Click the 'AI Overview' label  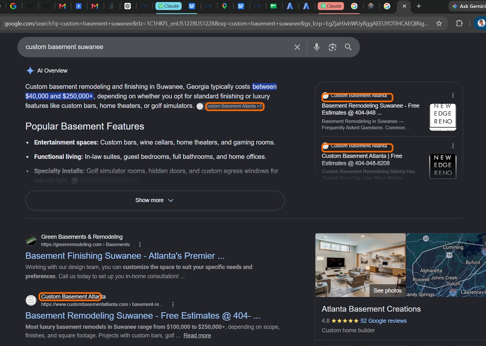click(x=52, y=70)
